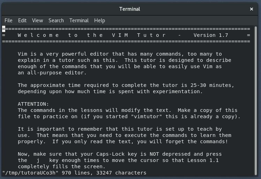Image resolution: width=261 pixels, height=179 pixels.
Task: Click the text 'Version 1.7' in header
Action: 211,35
